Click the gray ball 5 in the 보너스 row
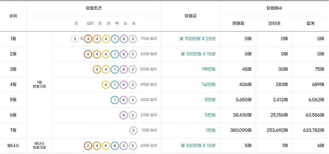The image size is (329, 154). 132,146
